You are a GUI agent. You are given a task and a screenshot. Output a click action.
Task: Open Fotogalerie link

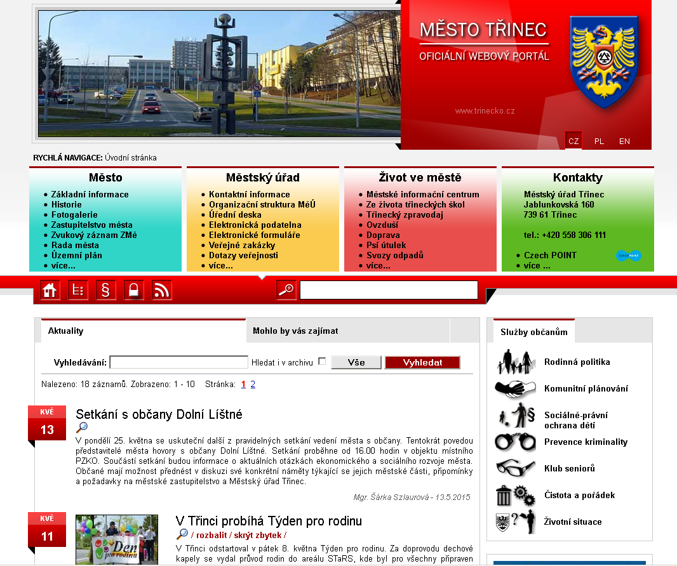(74, 215)
